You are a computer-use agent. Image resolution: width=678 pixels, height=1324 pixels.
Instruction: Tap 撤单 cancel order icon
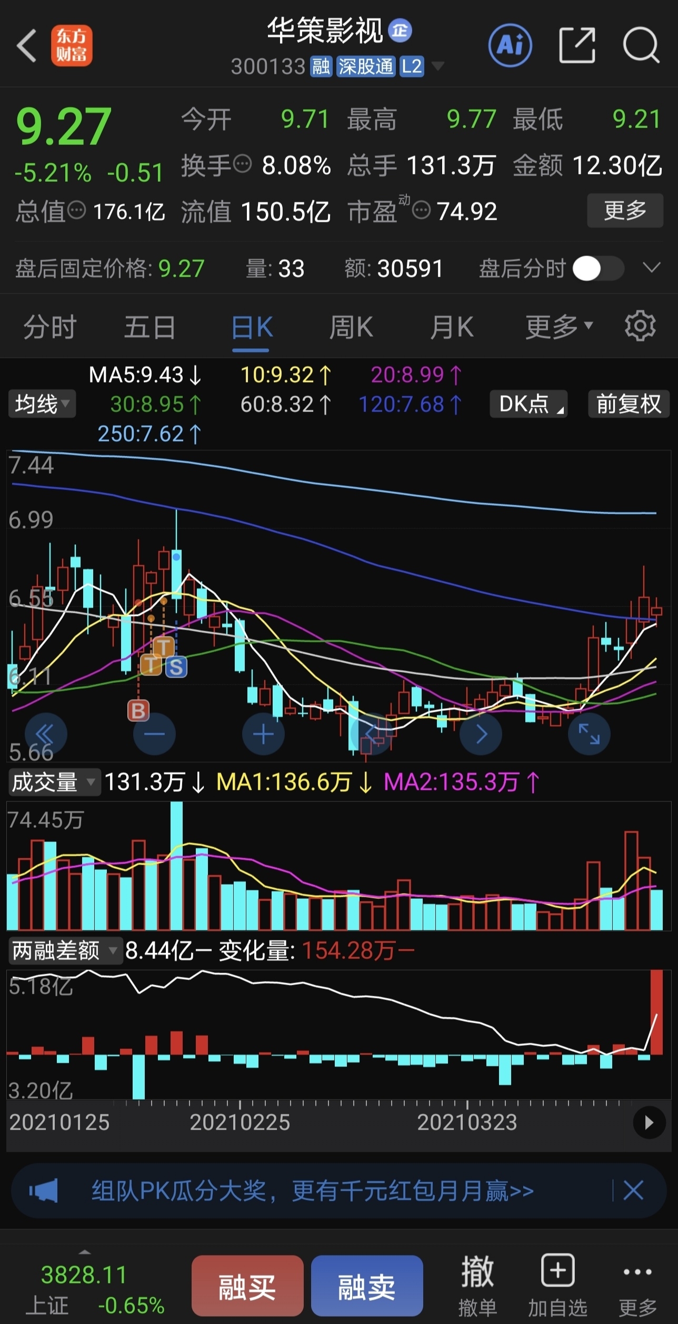tap(477, 1286)
